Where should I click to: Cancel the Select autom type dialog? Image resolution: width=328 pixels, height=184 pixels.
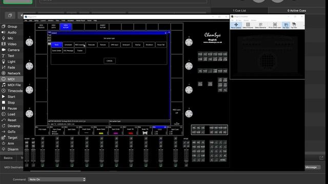(110, 61)
